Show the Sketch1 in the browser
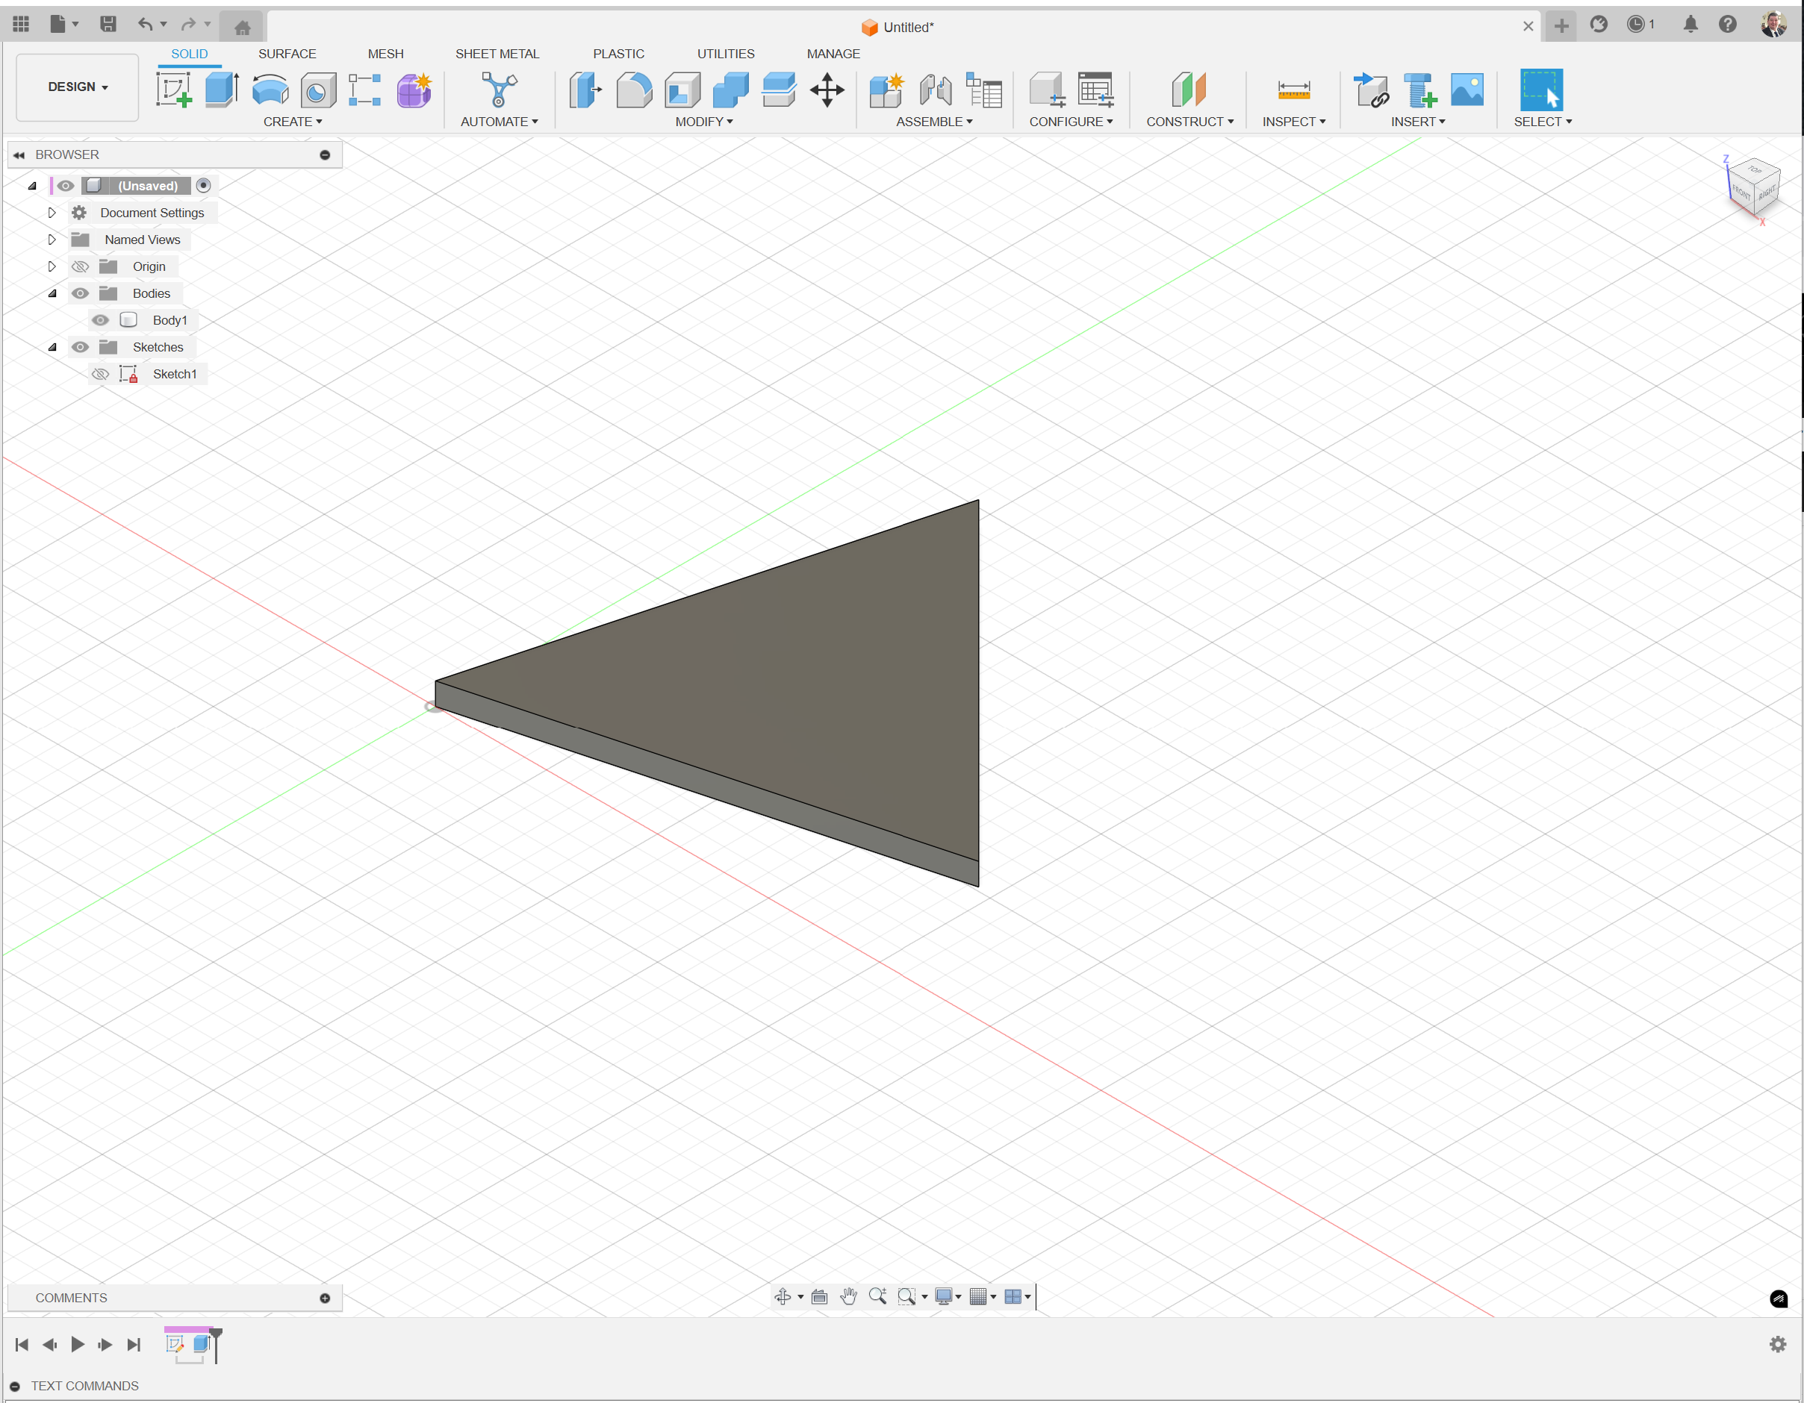 (x=100, y=373)
